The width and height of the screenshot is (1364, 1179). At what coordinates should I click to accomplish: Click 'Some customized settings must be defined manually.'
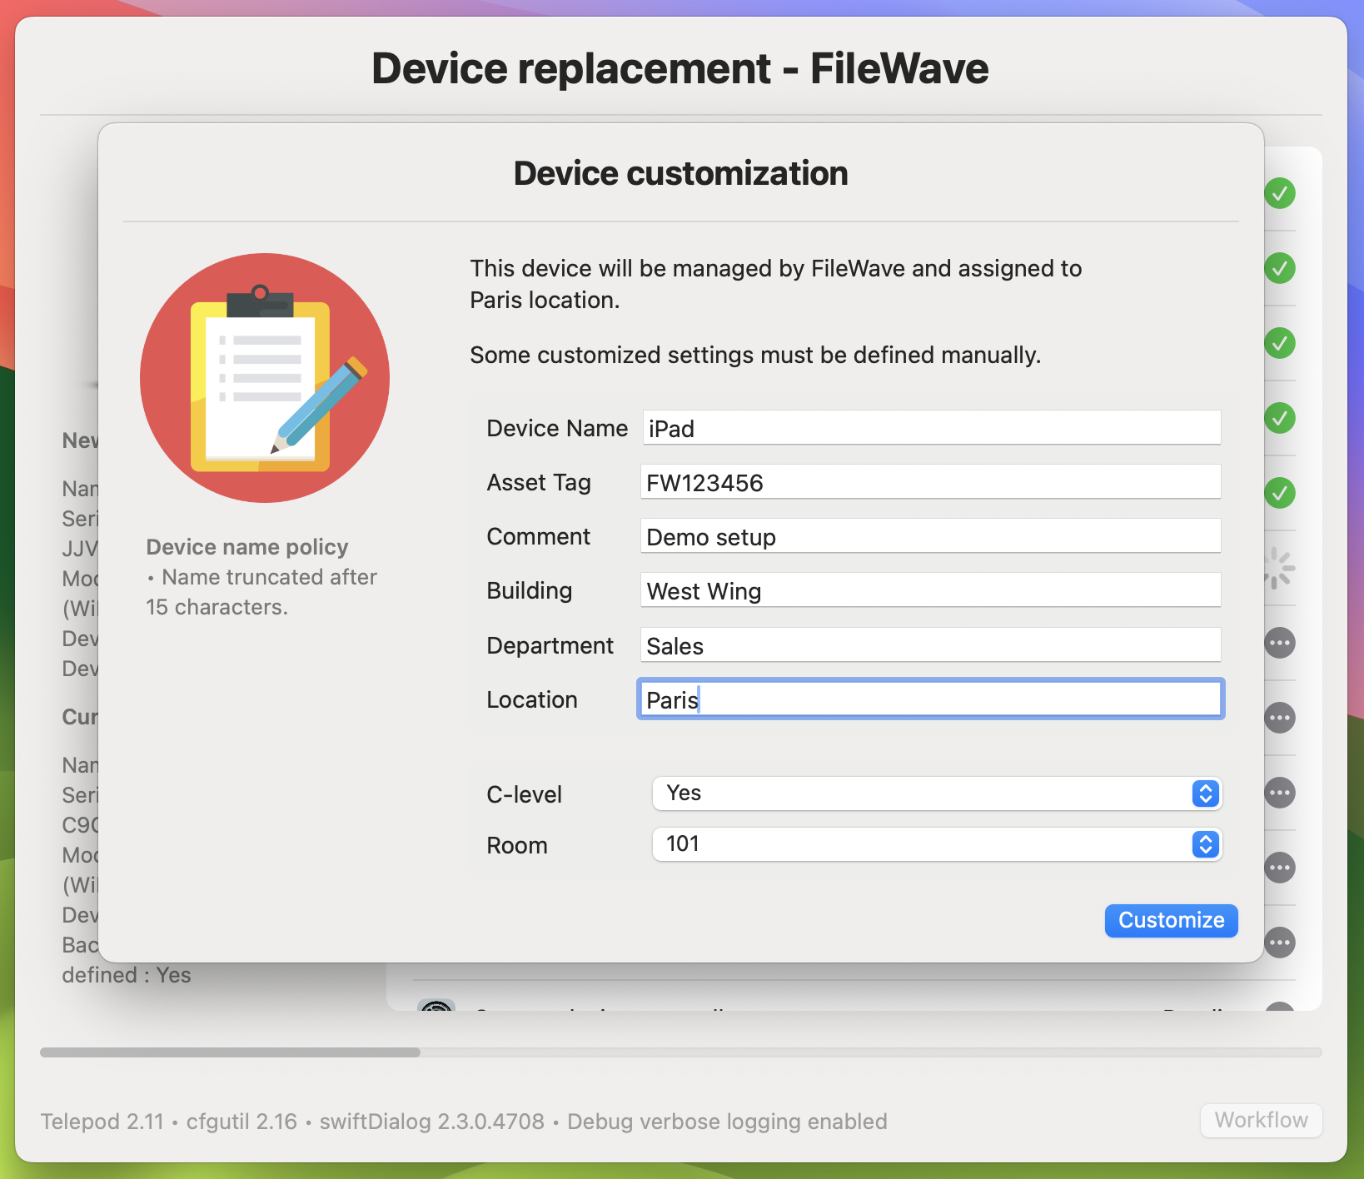point(755,356)
